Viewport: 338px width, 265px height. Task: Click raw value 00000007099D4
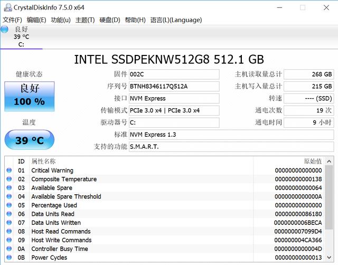pos(298,231)
